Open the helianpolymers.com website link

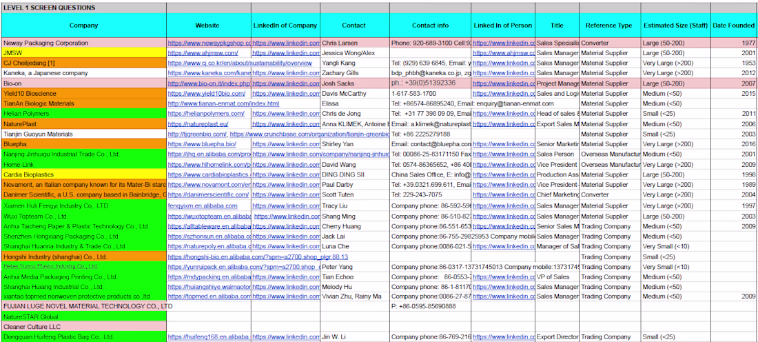[x=206, y=114]
